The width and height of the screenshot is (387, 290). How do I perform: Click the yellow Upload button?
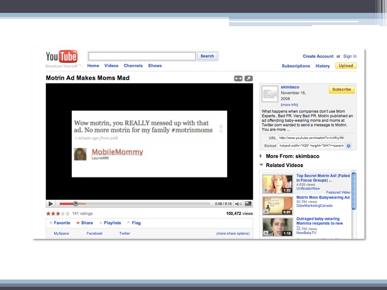click(x=346, y=66)
